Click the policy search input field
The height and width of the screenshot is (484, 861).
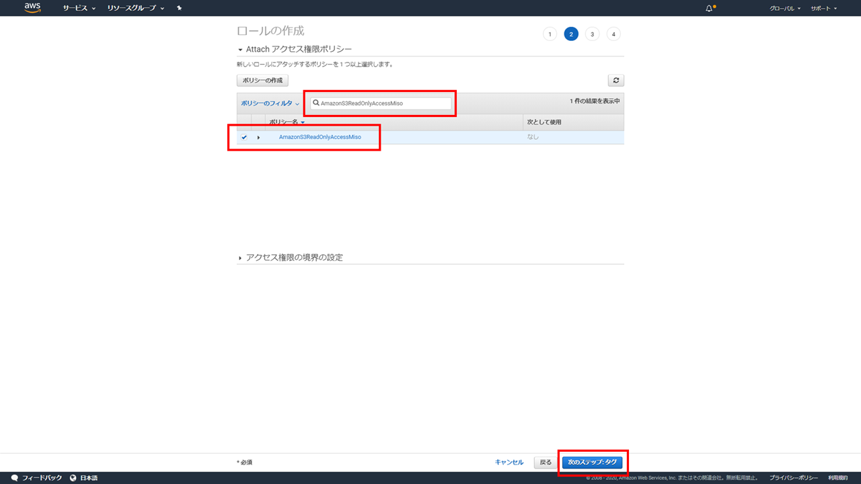coord(383,104)
